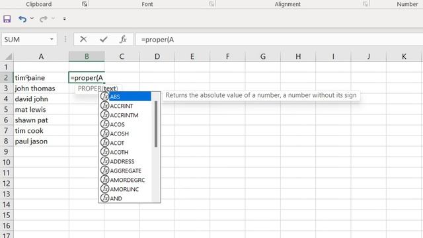The height and width of the screenshot is (238, 423).
Task: Cancel the formula entry with X
Action: [x=83, y=40]
